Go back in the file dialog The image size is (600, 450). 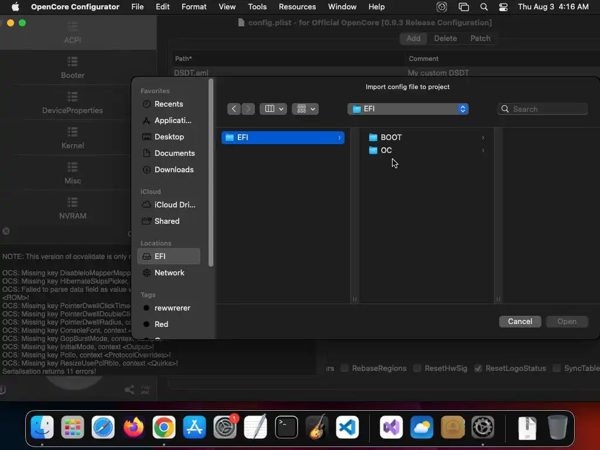234,109
